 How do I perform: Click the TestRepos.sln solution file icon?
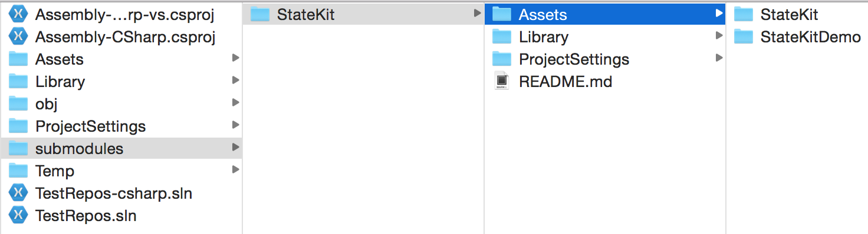click(19, 216)
